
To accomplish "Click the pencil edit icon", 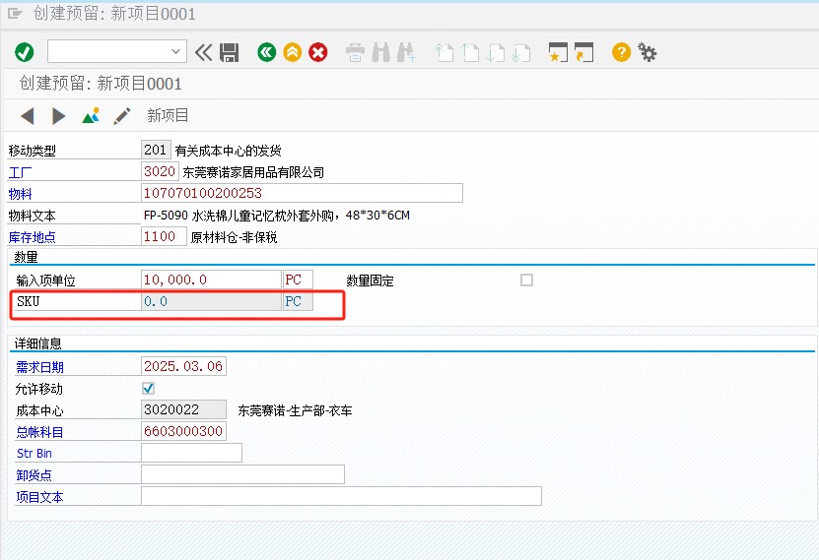I will coord(122,116).
